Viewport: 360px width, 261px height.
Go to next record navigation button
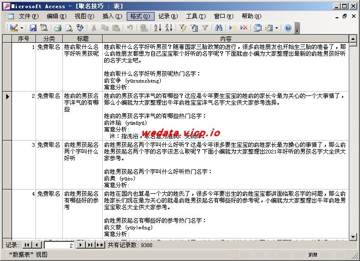(80, 245)
